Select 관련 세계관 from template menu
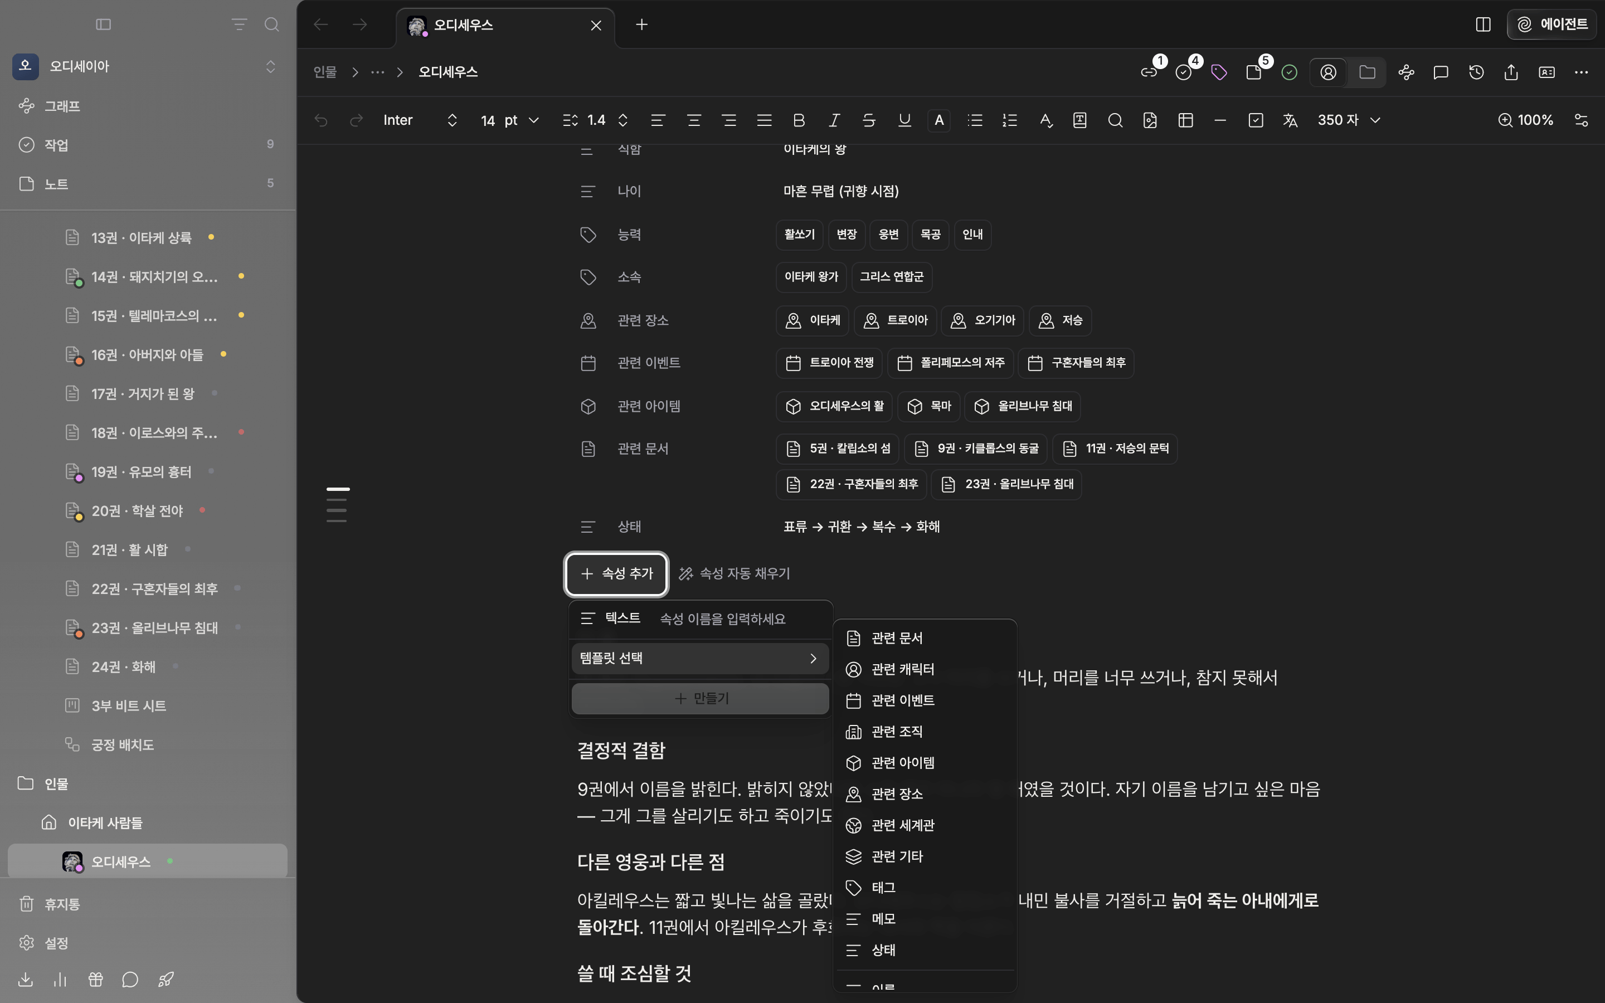Screen dimensions: 1605x1003 click(924, 825)
